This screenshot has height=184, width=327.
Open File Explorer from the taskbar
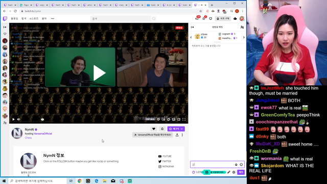(105, 181)
